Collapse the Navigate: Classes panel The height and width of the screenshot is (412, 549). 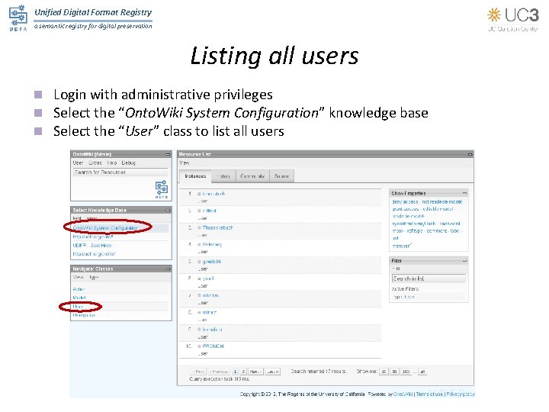[168, 269]
